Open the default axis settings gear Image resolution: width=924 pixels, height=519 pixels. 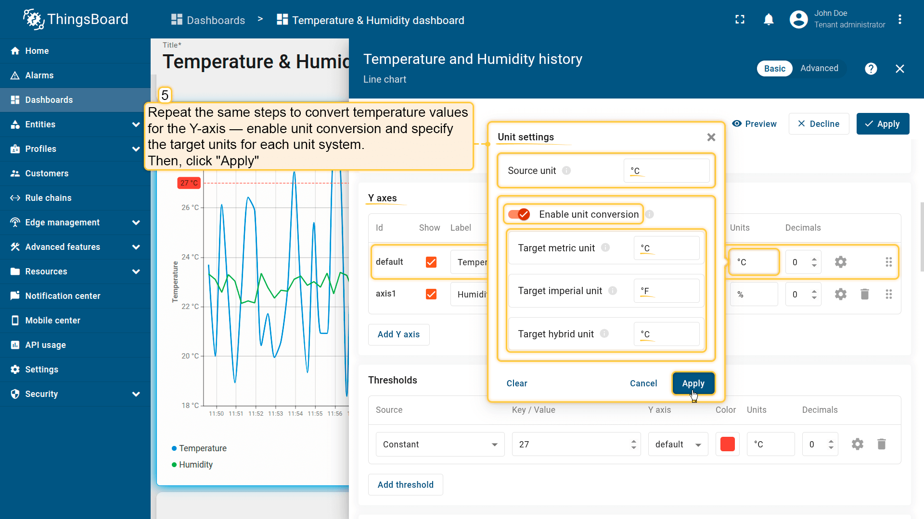click(840, 262)
